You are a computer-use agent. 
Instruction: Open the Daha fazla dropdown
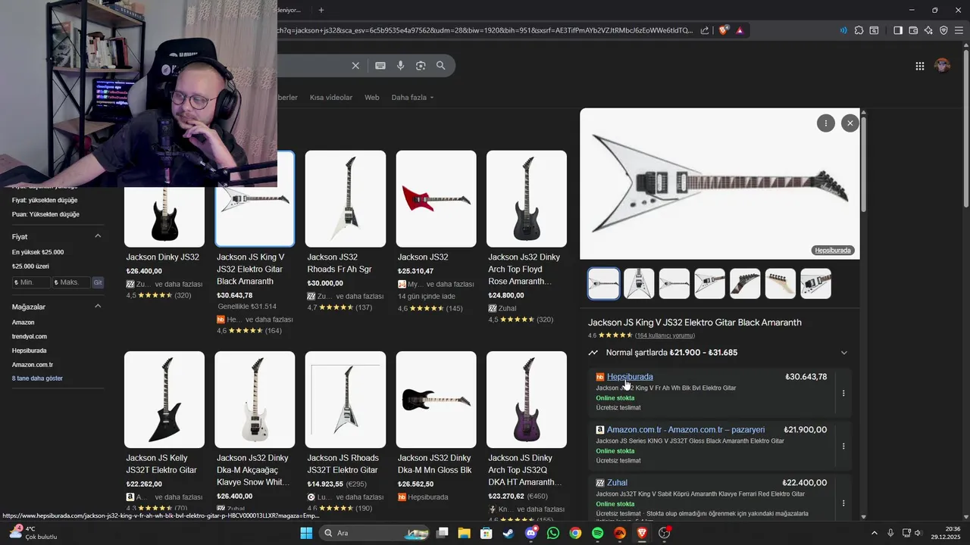(412, 97)
